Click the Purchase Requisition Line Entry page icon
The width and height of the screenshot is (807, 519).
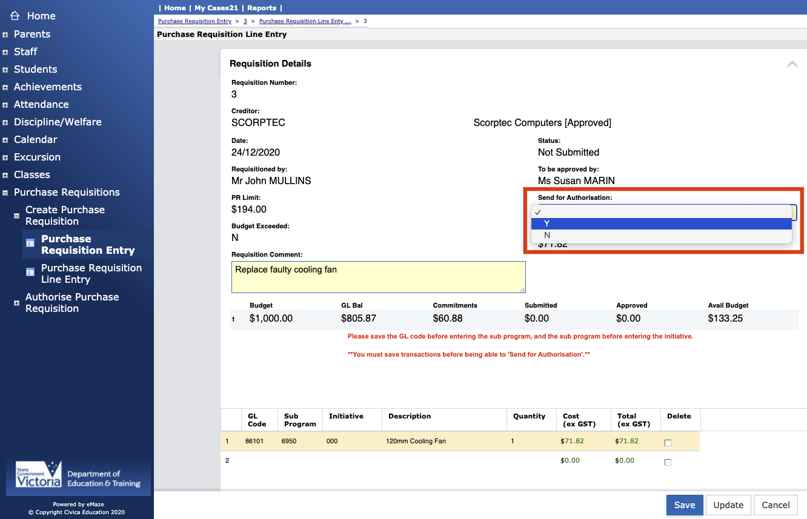tap(30, 272)
